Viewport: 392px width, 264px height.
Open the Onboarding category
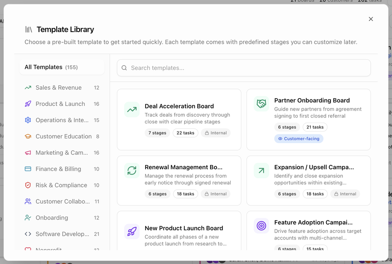click(x=62, y=218)
